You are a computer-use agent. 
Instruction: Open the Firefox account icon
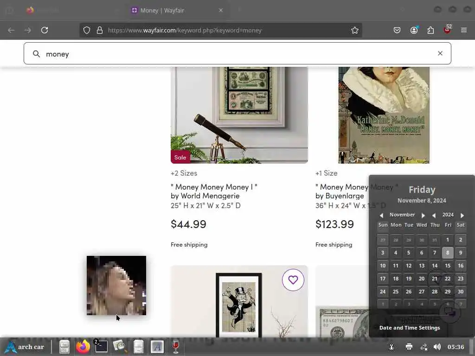(x=414, y=30)
